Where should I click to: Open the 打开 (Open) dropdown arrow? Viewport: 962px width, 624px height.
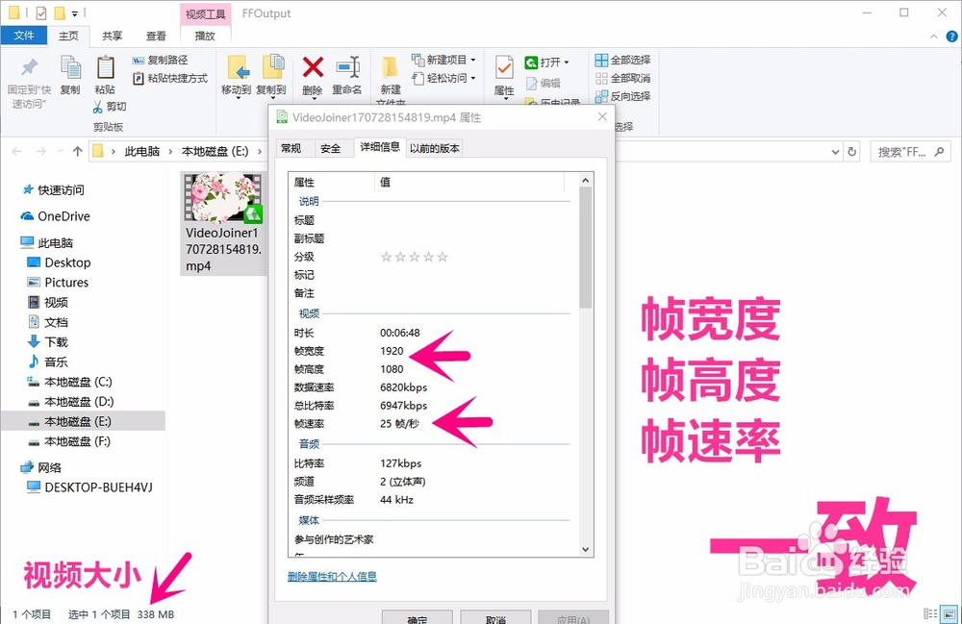click(568, 61)
